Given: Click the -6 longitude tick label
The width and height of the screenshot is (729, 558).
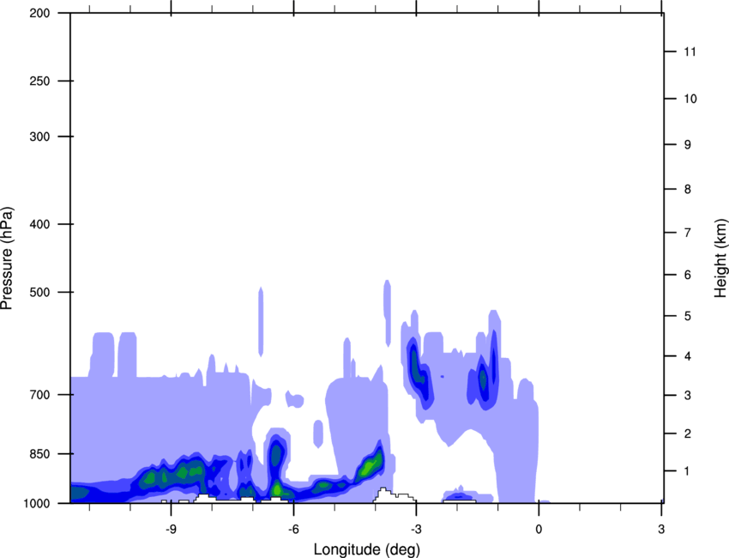Looking at the screenshot, I should coord(293,530).
